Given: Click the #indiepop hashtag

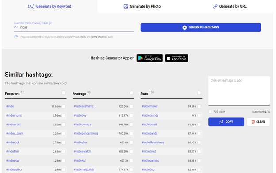Looking at the screenshot, I should 12,161.
